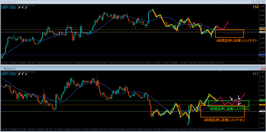266x132 pixels.
Task: Click the green H1 timeframe label
Action: point(256,74)
